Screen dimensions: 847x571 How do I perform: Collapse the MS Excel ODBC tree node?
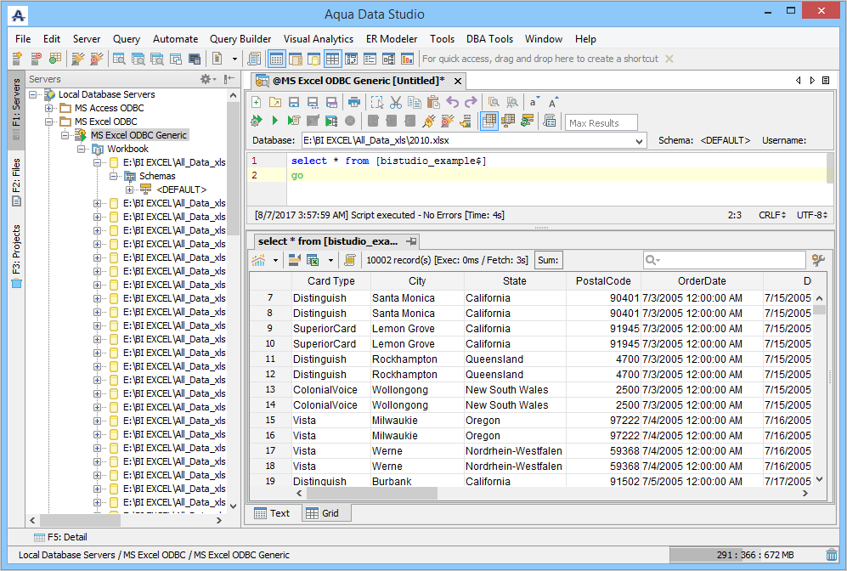[x=49, y=122]
